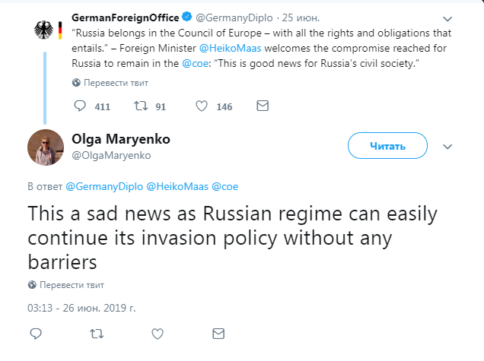Viewport: 484px width, 361px height.
Task: Share Olga Maryenko's tweet by message
Action: click(218, 334)
